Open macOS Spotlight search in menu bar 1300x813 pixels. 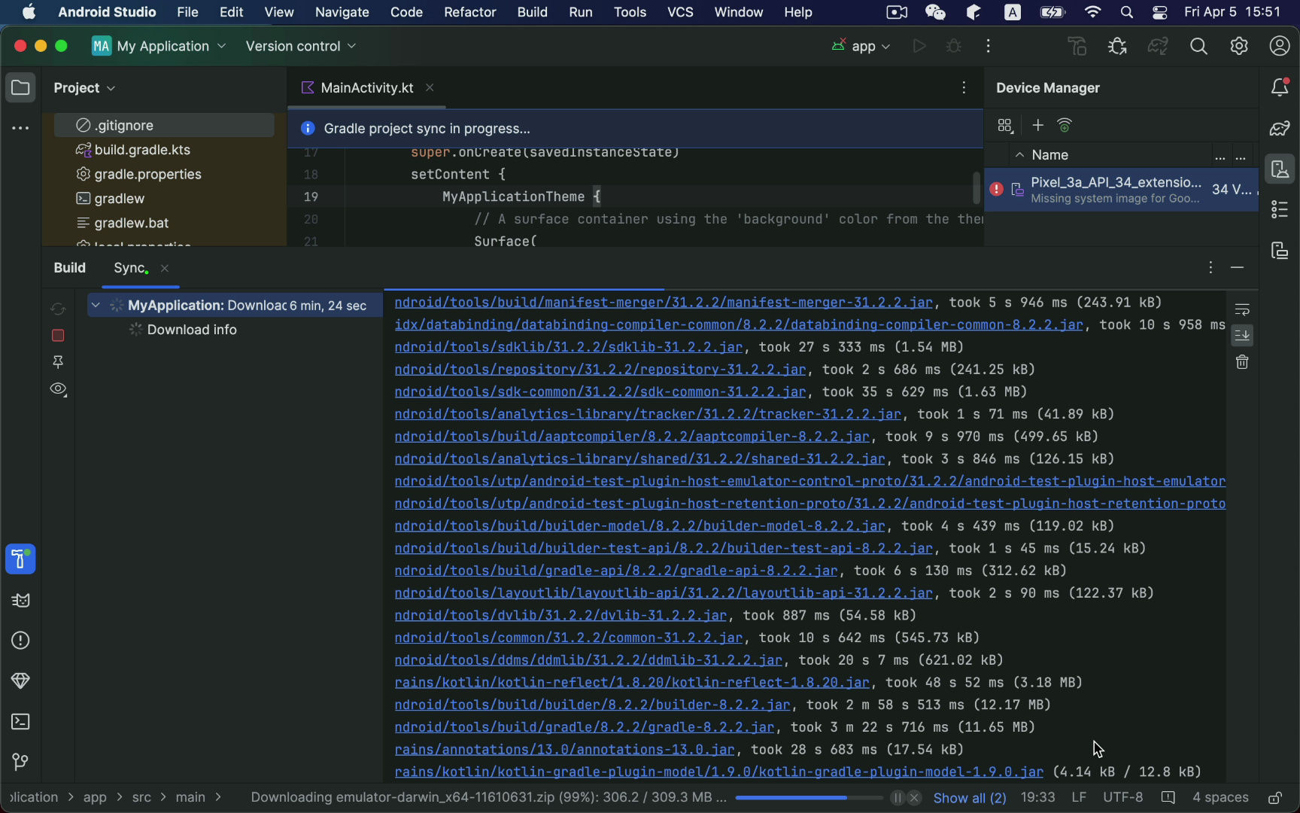pos(1126,12)
